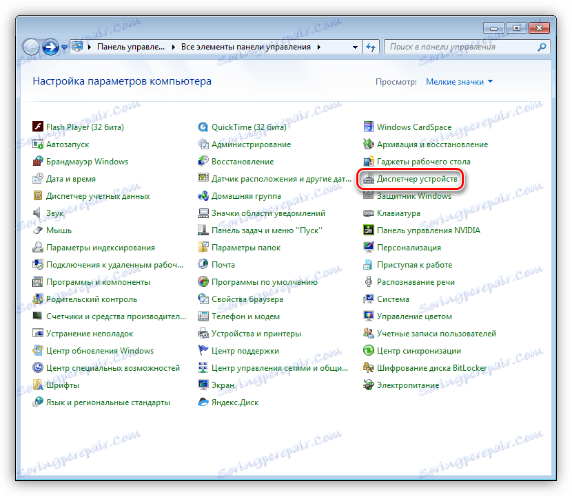
Task: Open the Яндекс.Диск icon
Action: click(203, 402)
